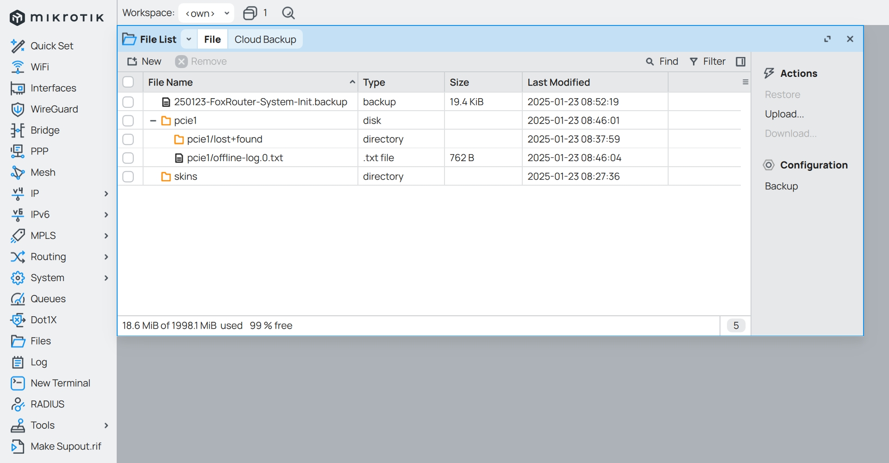The image size is (889, 463).
Task: Select the skins folder name
Action: pyautogui.click(x=186, y=176)
